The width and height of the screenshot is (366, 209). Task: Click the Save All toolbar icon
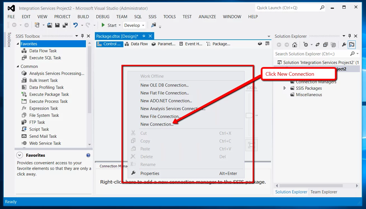tap(65, 25)
